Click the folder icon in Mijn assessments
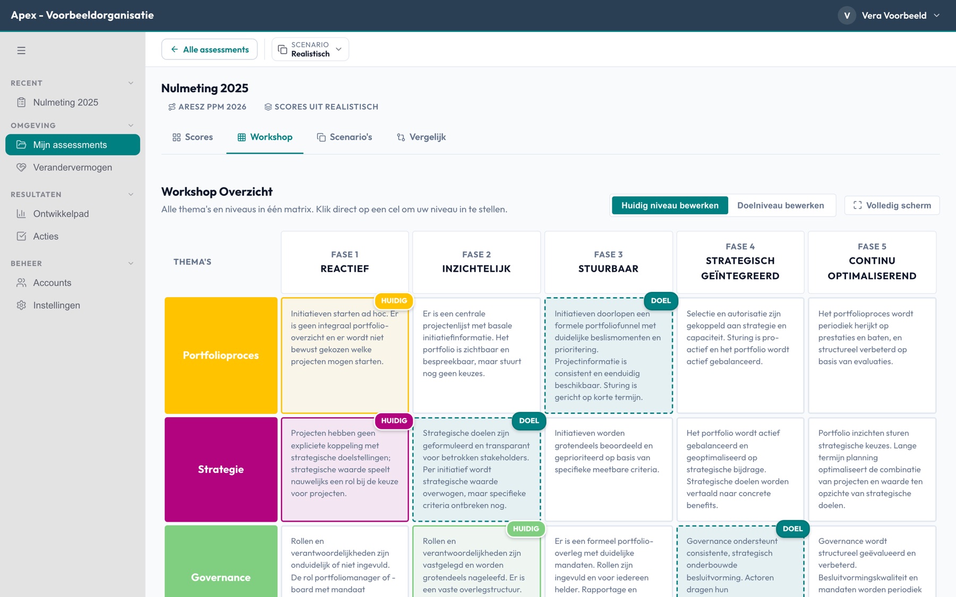 (x=21, y=145)
